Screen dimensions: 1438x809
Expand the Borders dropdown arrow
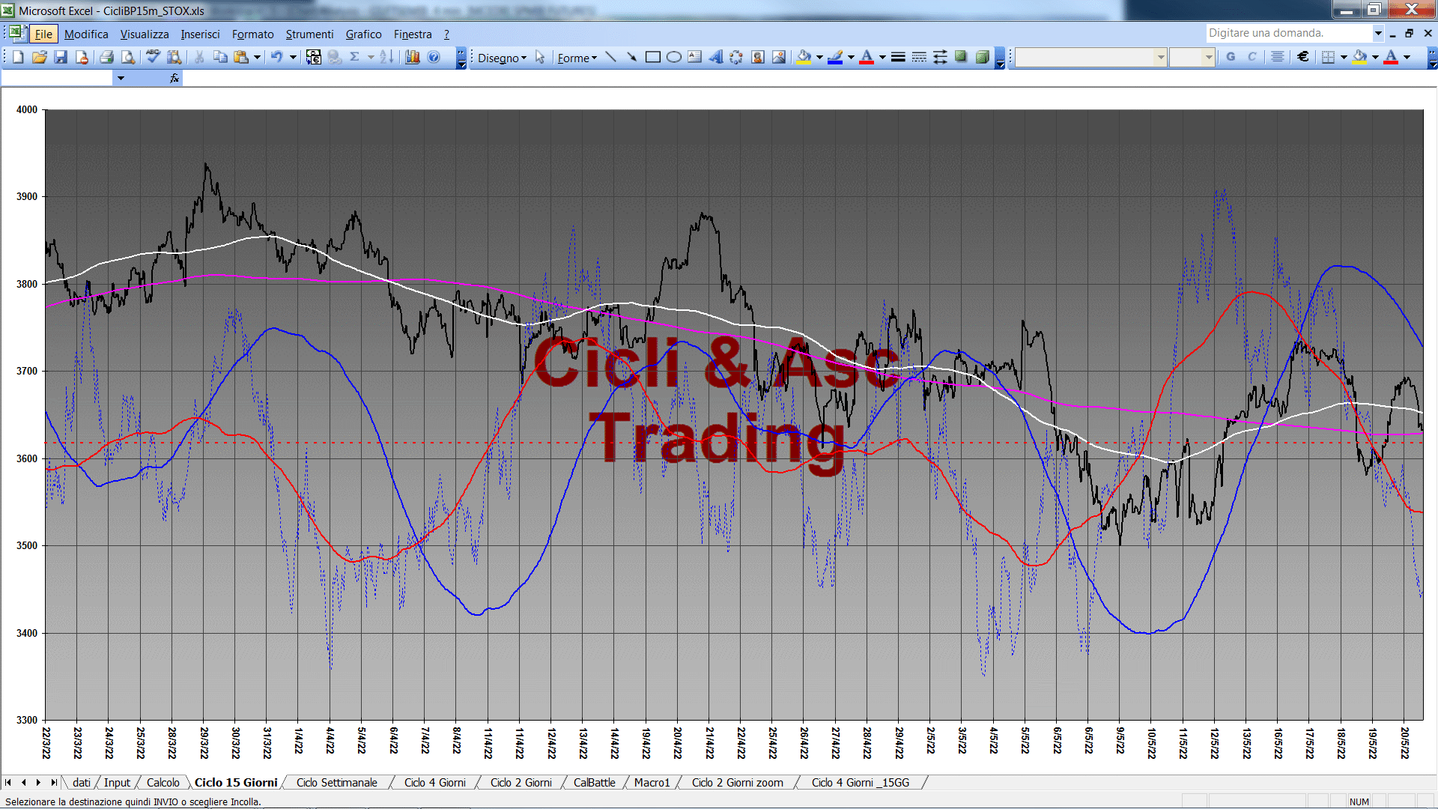click(x=1344, y=57)
